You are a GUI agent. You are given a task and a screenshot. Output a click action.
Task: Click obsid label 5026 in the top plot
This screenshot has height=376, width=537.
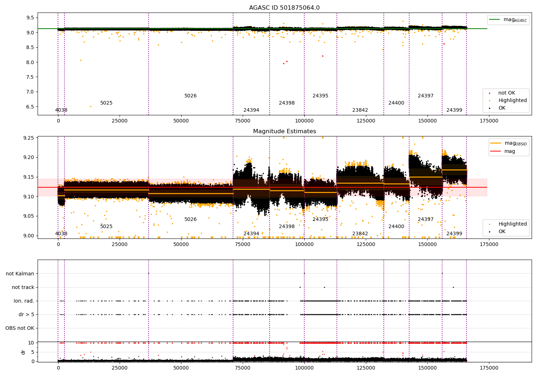(x=190, y=96)
